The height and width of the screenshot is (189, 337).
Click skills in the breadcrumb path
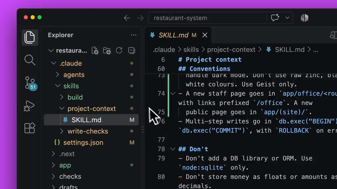pos(191,50)
